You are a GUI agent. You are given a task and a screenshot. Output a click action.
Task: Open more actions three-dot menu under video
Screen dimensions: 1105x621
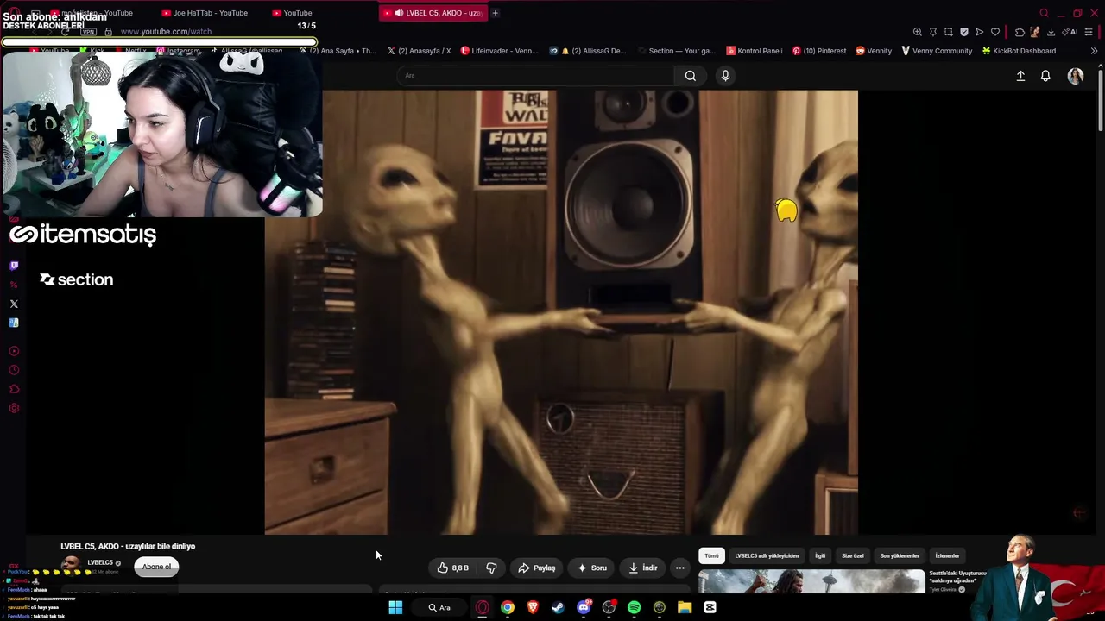[x=680, y=568]
